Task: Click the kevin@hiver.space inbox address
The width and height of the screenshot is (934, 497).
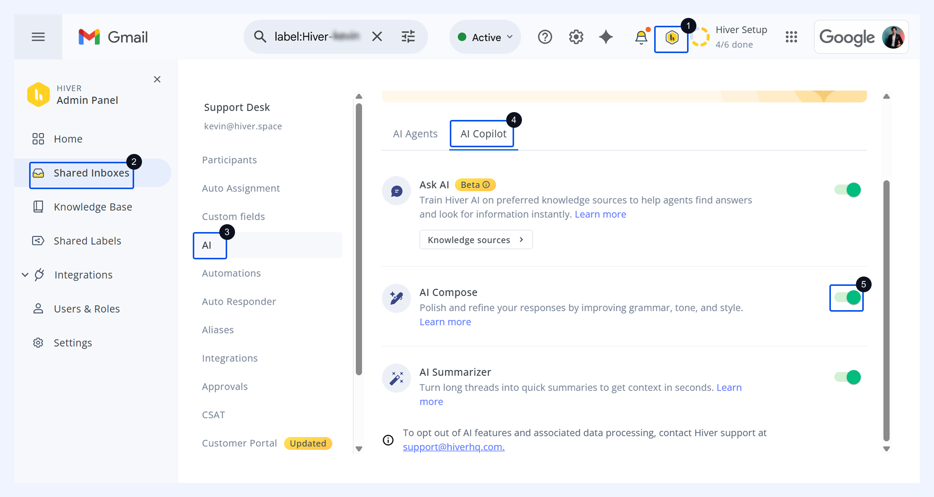Action: (x=243, y=126)
